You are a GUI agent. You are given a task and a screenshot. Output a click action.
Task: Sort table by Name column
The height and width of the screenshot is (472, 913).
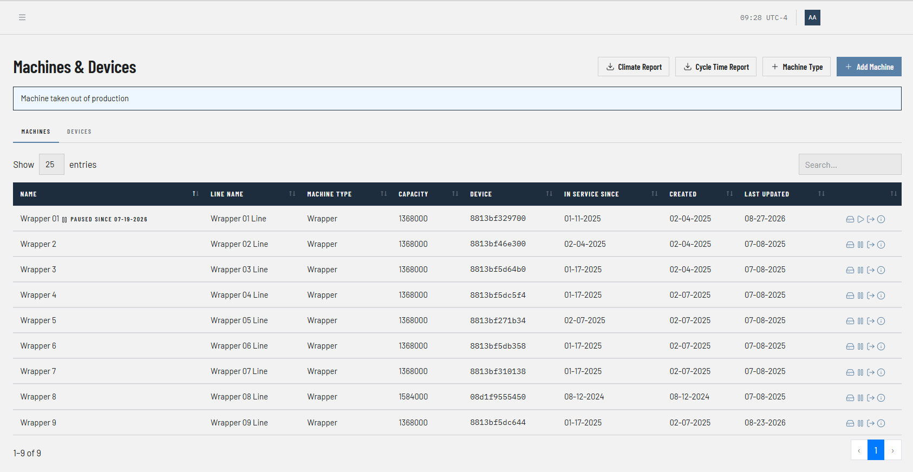point(108,194)
